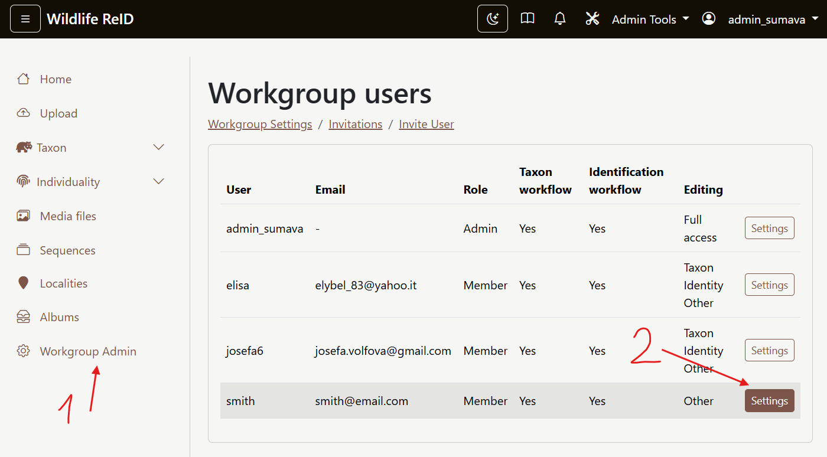Open the Workgroup Settings link
The width and height of the screenshot is (827, 457).
260,124
